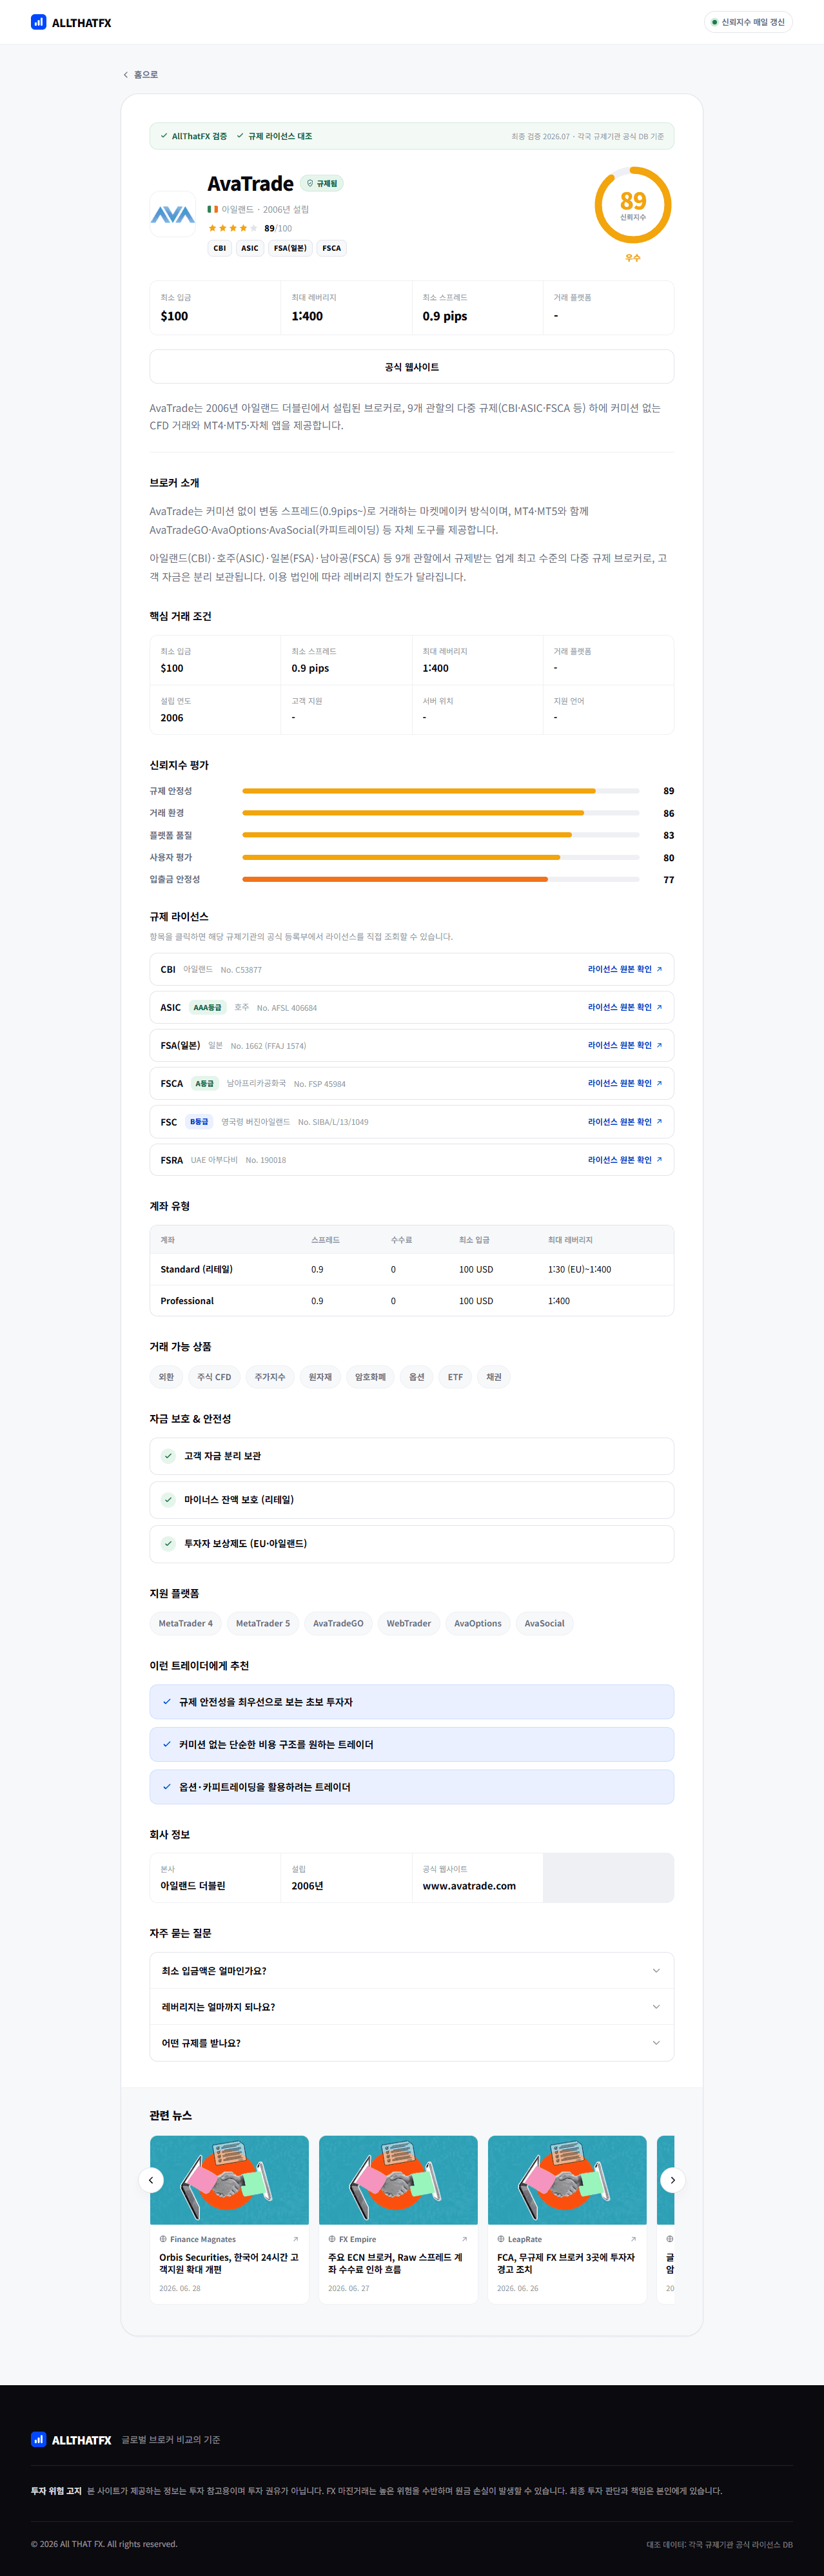Click the ALLTHATFX logo in the header

click(71, 22)
